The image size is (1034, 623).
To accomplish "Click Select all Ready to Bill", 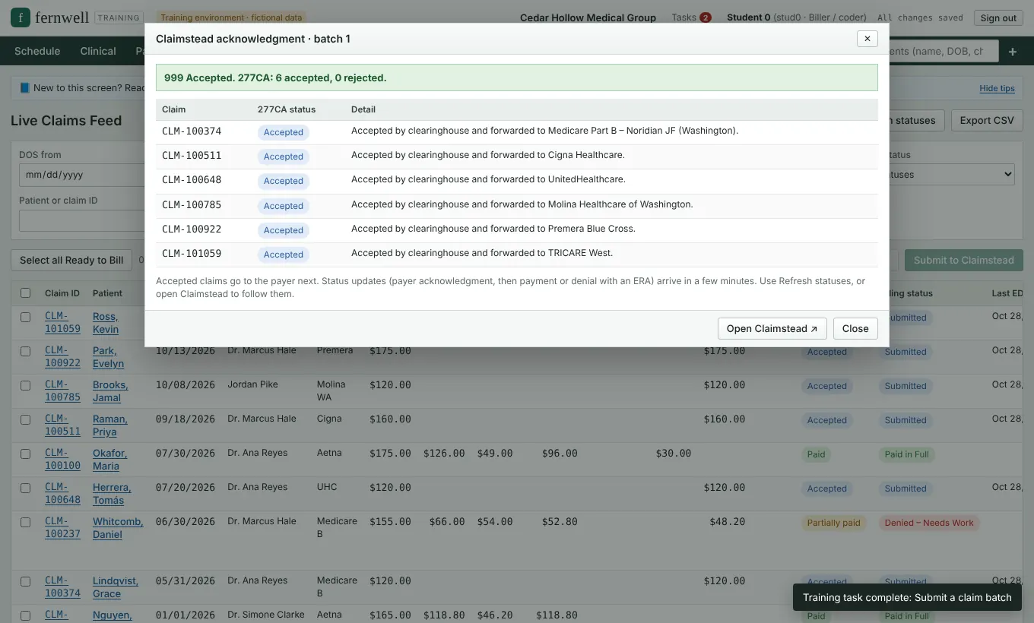I will [71, 260].
